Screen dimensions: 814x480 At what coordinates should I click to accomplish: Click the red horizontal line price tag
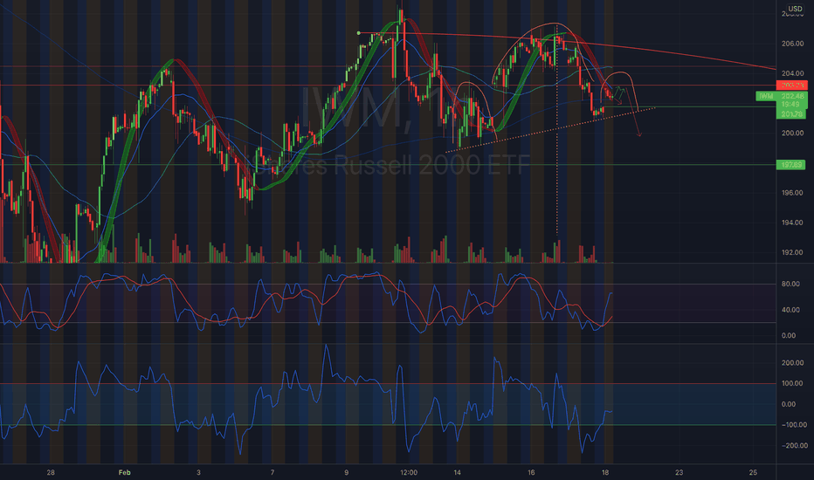[x=791, y=86]
